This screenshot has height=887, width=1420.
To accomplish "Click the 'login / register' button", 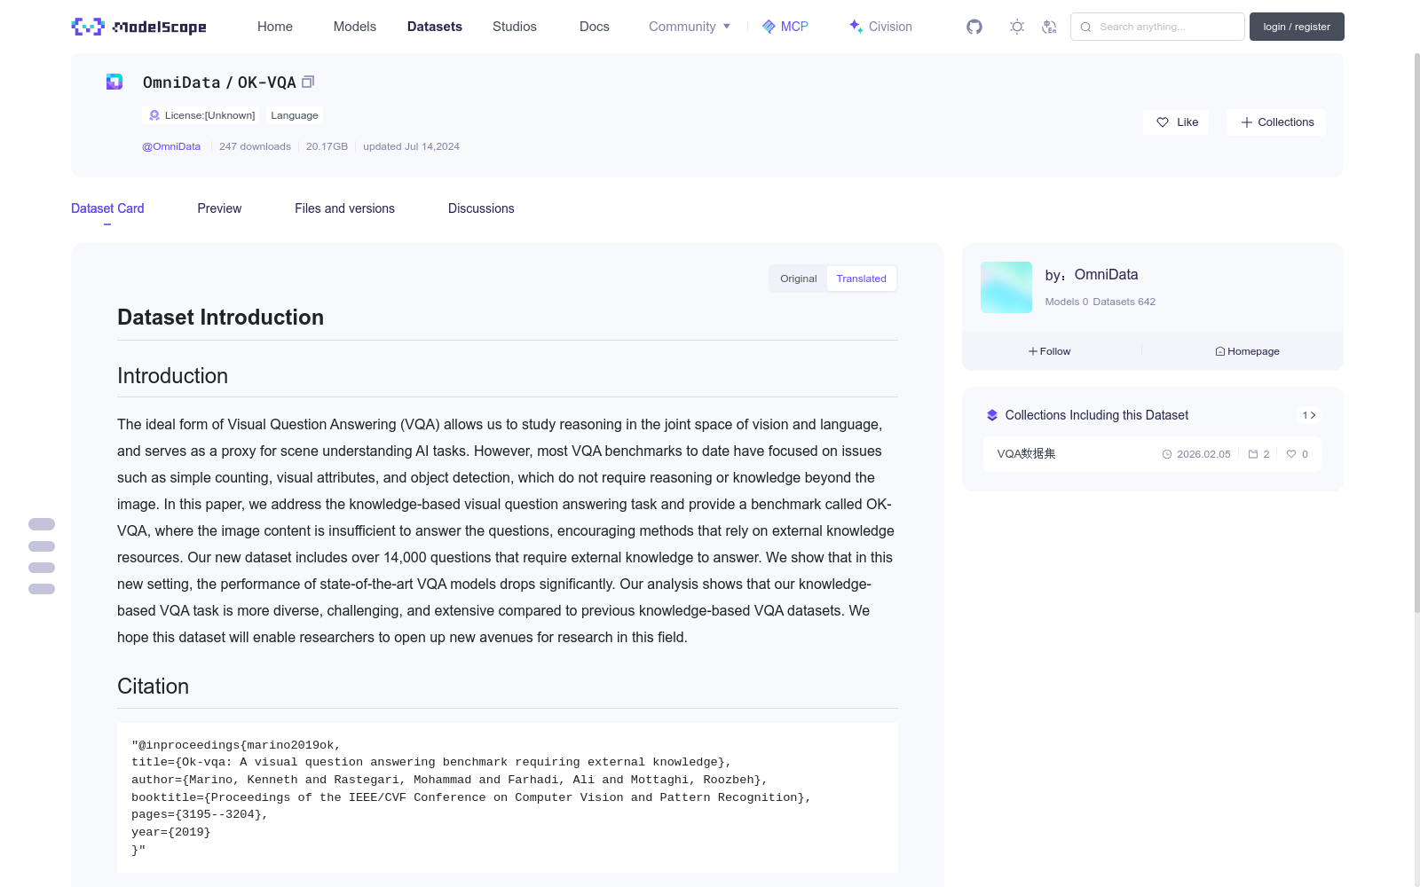I will [x=1297, y=27].
